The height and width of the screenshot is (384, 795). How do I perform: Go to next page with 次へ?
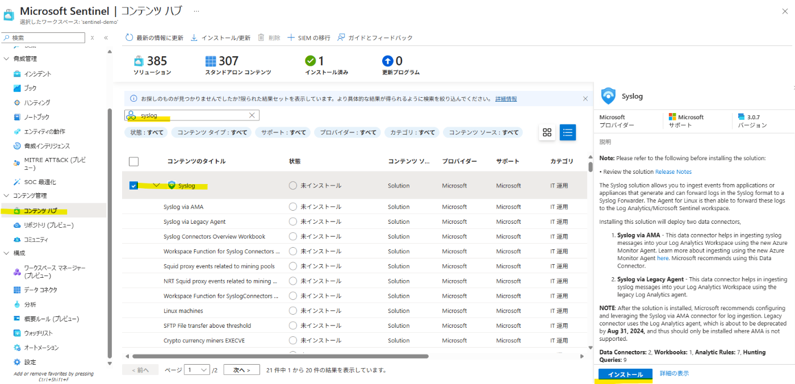pyautogui.click(x=241, y=370)
